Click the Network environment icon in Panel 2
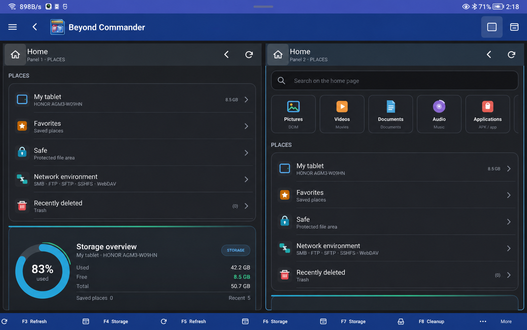Viewport: 527px width, 330px height. click(x=285, y=248)
